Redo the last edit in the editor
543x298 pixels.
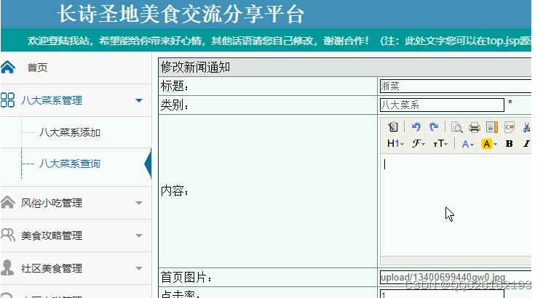pyautogui.click(x=434, y=127)
